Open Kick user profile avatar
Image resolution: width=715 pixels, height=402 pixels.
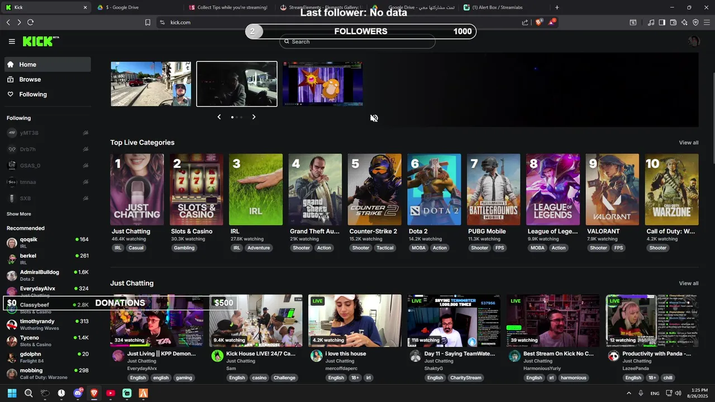click(x=694, y=41)
